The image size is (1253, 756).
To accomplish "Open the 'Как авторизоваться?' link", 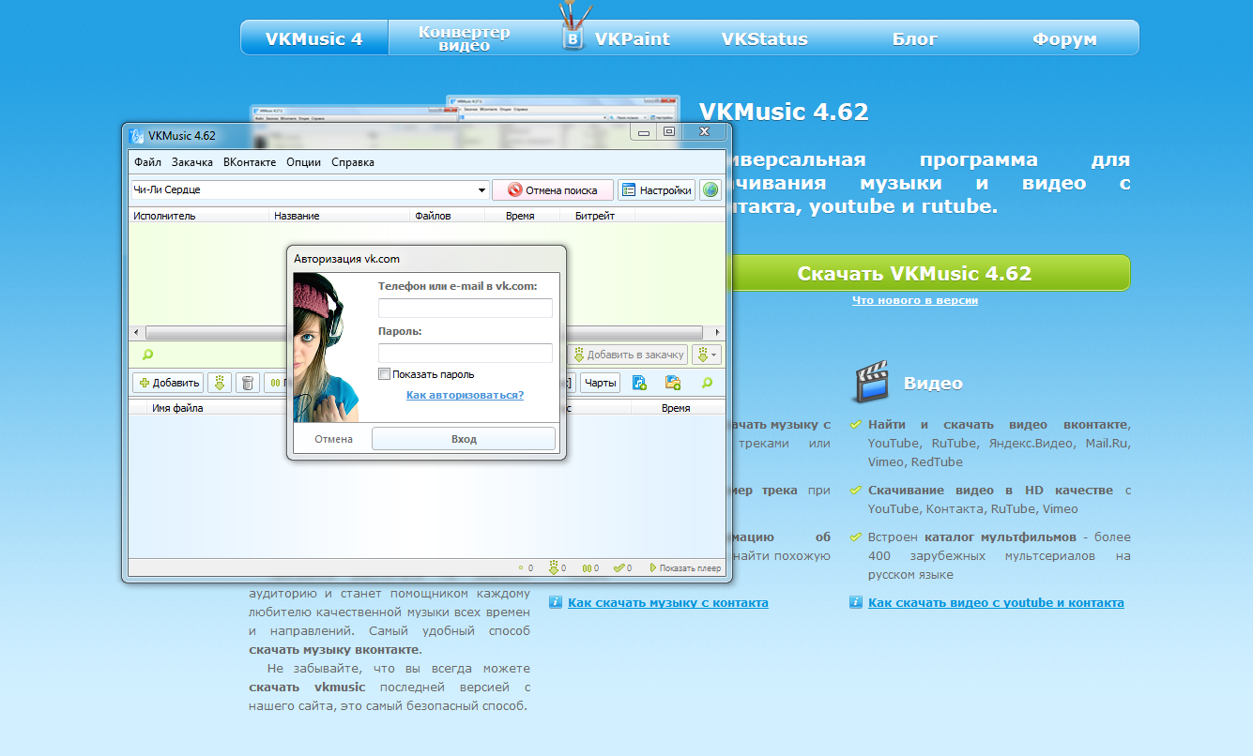I will point(465,395).
